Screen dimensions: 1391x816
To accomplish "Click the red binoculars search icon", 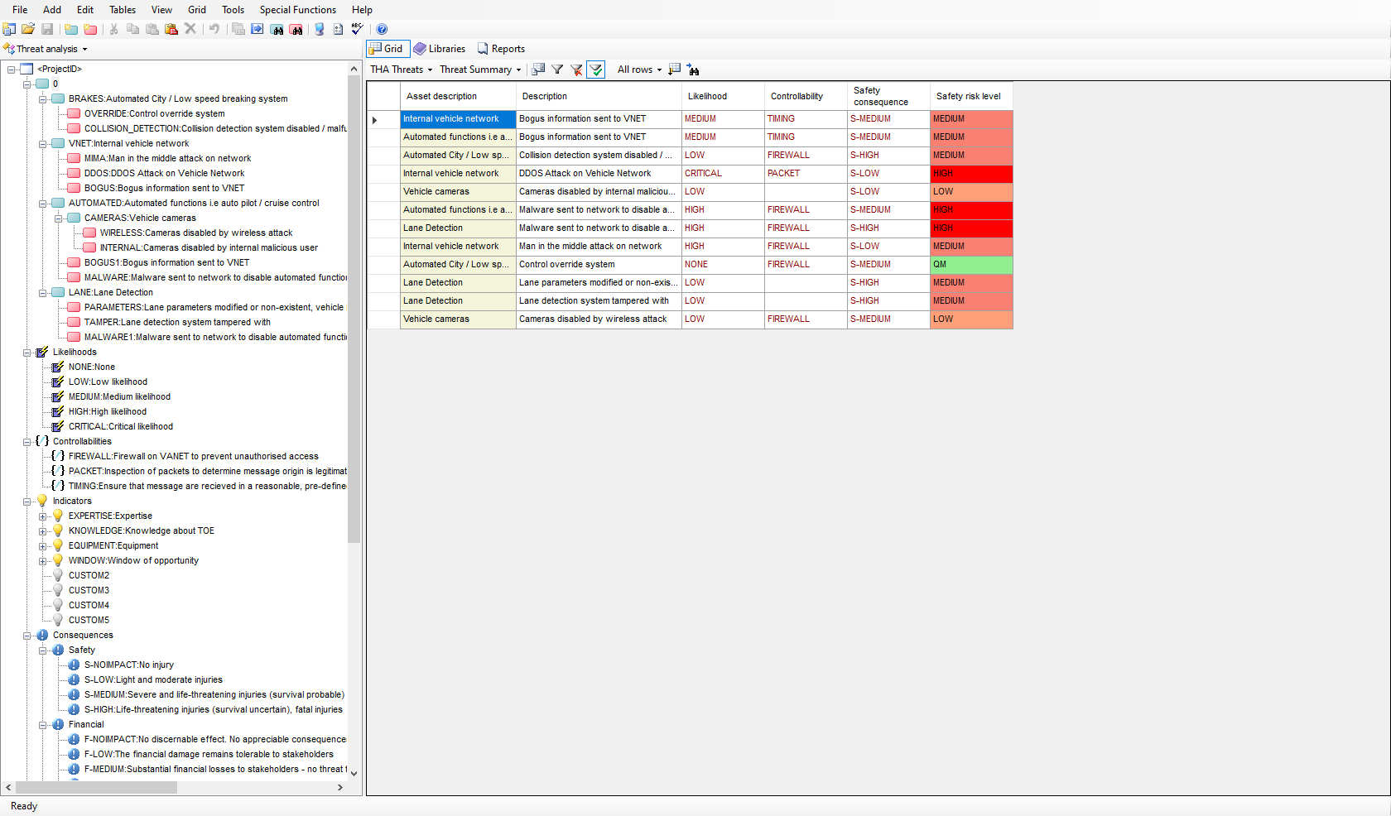I will pyautogui.click(x=296, y=29).
